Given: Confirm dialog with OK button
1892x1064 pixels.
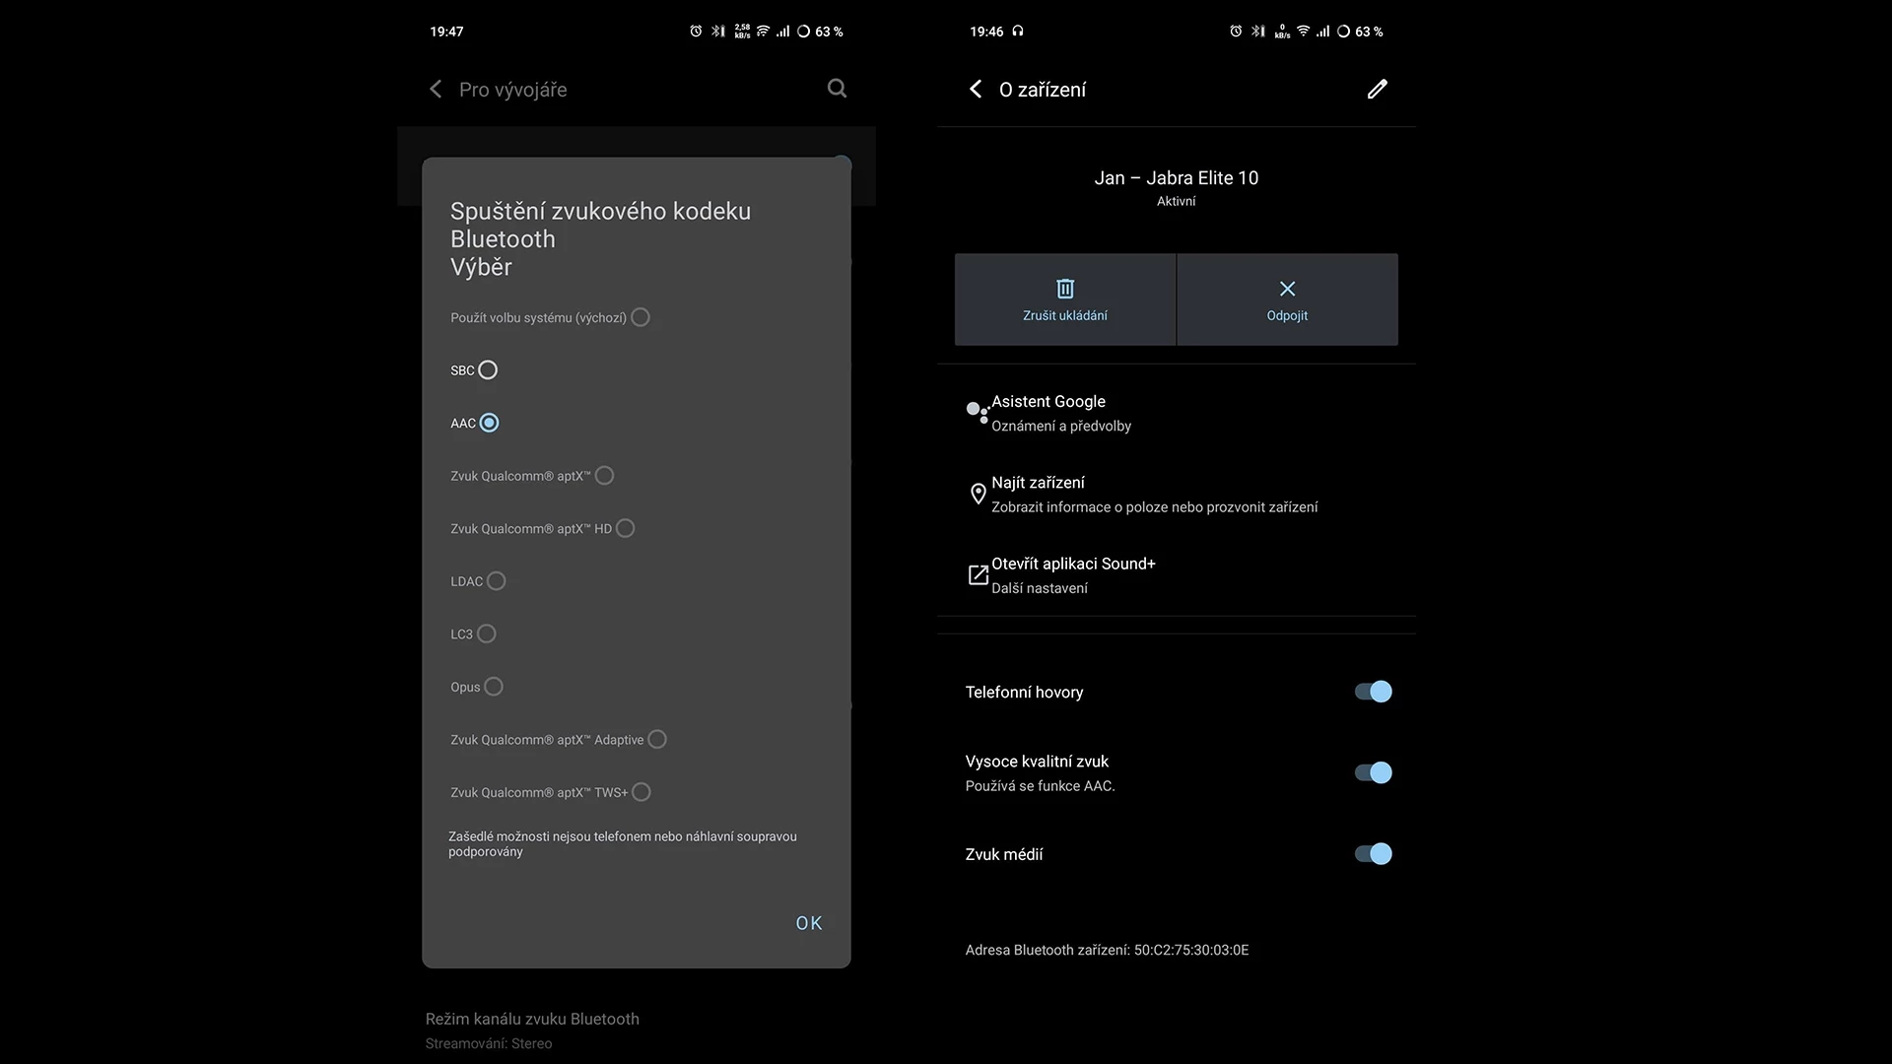Looking at the screenshot, I should tap(809, 923).
